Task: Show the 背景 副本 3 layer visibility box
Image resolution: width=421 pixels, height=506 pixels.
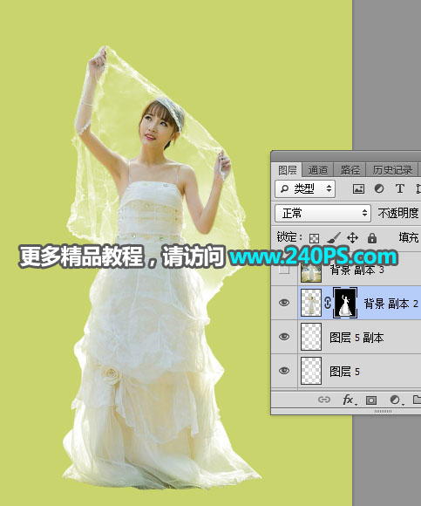Action: tap(284, 270)
